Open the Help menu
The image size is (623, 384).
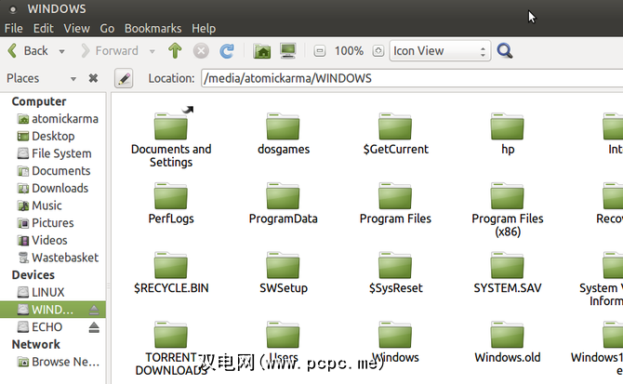[204, 29]
